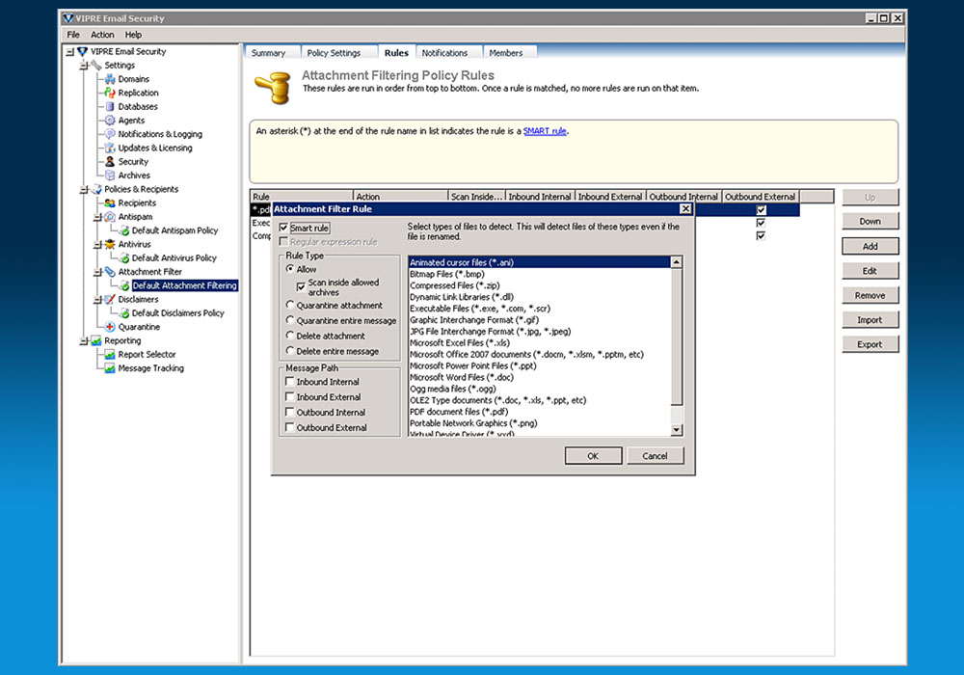The height and width of the screenshot is (675, 964).
Task: Collapse the Attachment Filter tree node
Action: (x=97, y=272)
